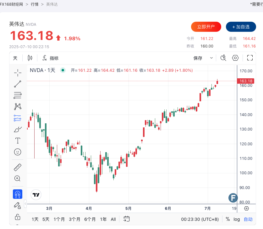The height and width of the screenshot is (229, 263).
Task: Click the 163.18 price label on axis
Action: [245, 81]
